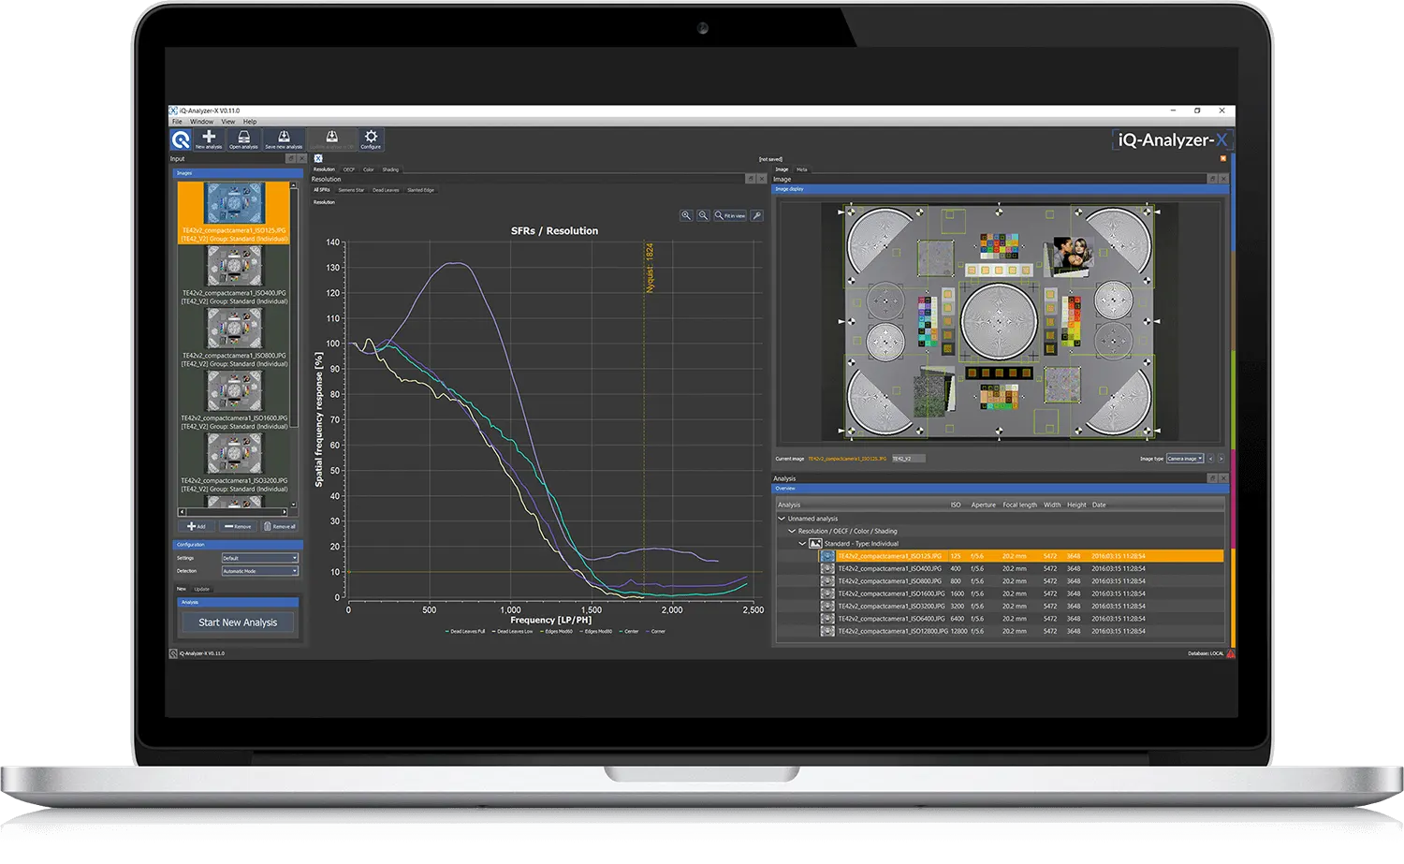Screen dimensions: 1404x864
Task: Collapse the Standard - Type: Individual node
Action: (802, 544)
